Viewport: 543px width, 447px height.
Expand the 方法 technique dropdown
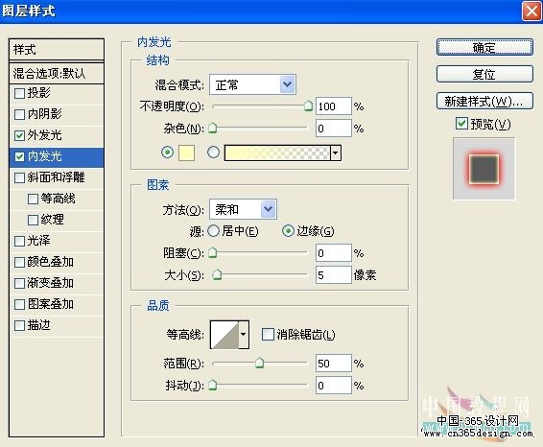243,209
